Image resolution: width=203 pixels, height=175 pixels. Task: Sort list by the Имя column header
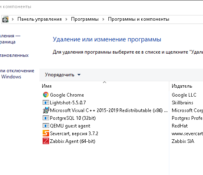point(47,86)
